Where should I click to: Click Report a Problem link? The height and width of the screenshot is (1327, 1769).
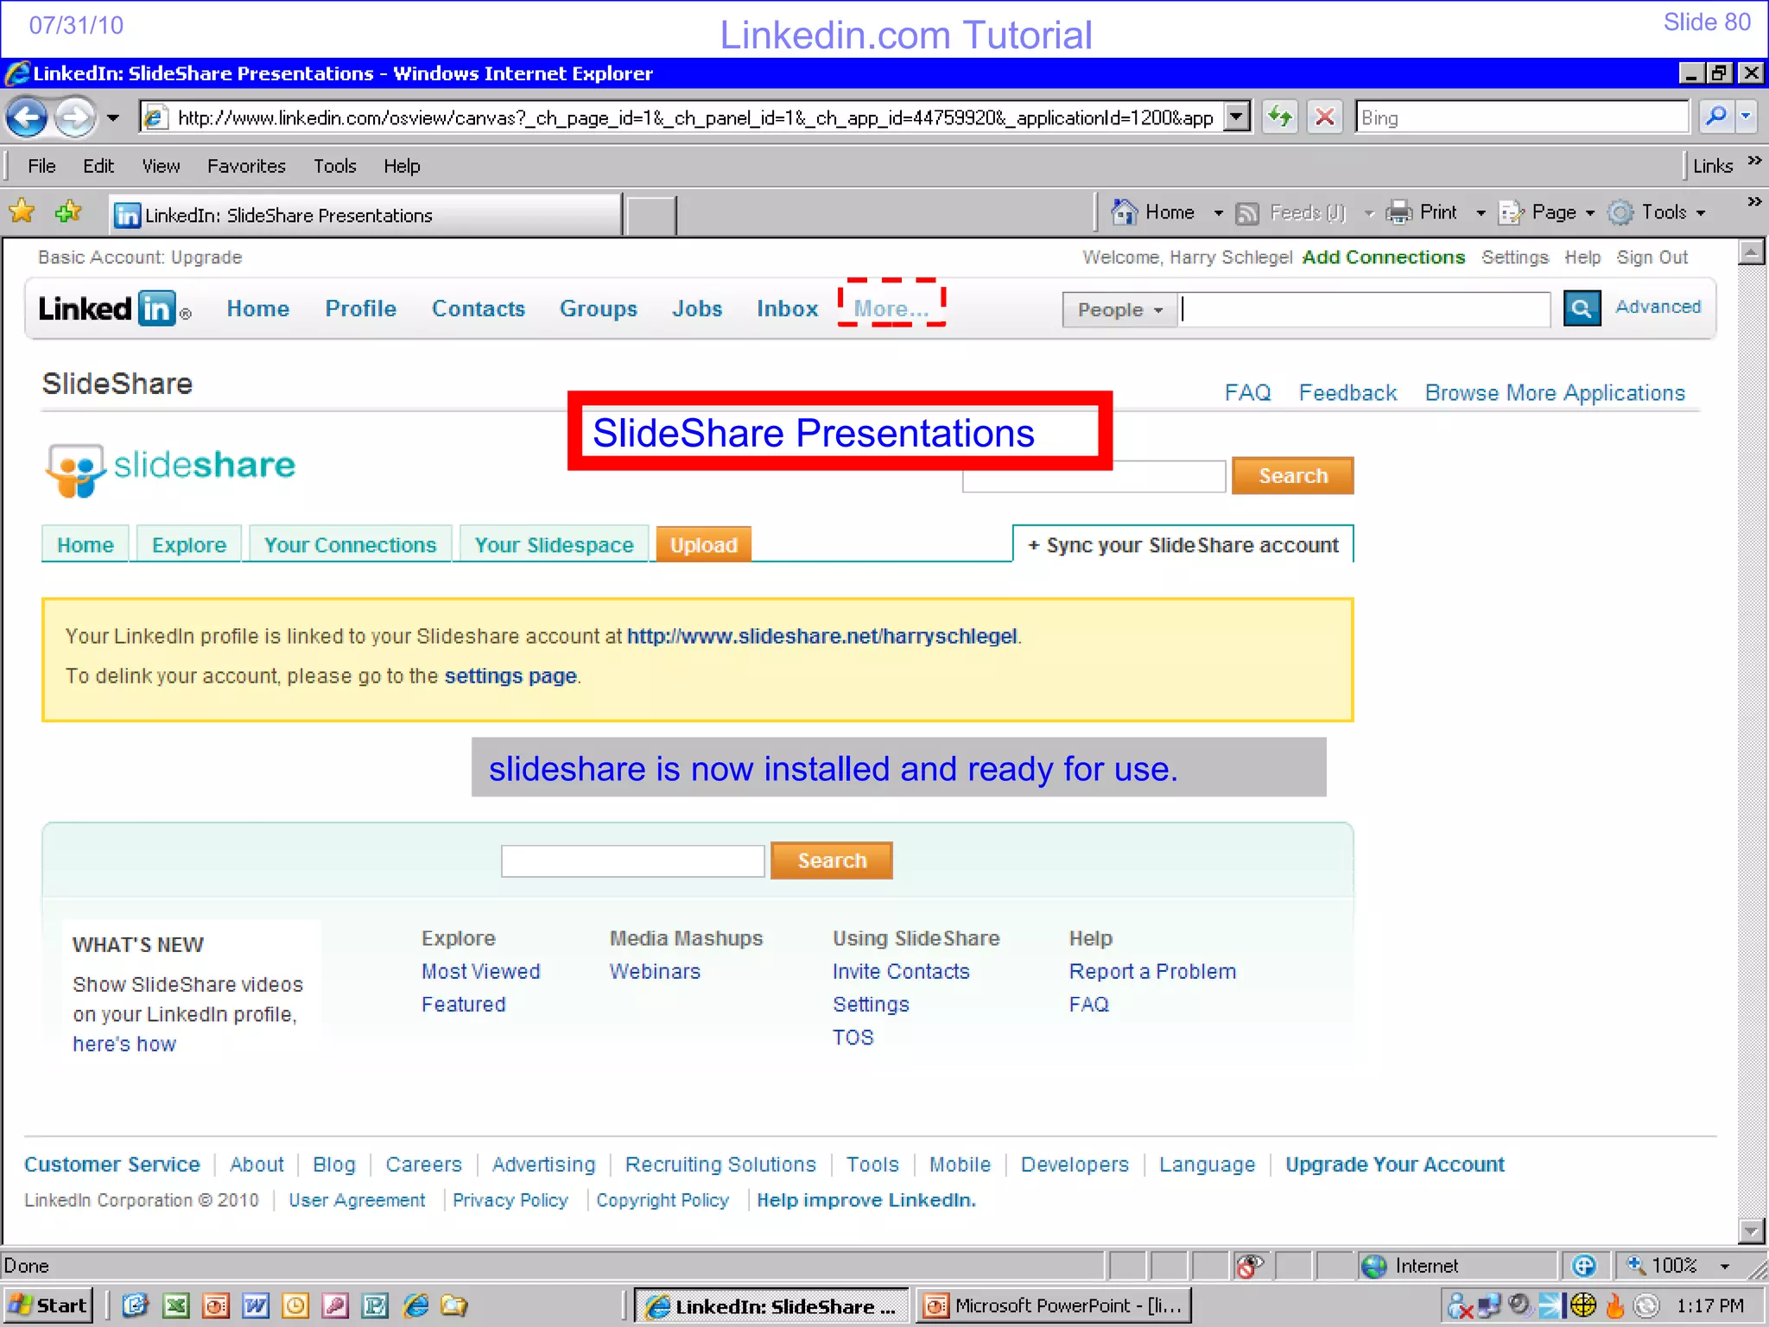[1152, 972]
